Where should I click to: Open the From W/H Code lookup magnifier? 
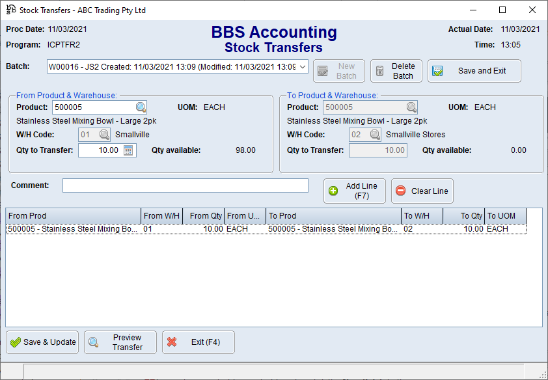pyautogui.click(x=103, y=135)
